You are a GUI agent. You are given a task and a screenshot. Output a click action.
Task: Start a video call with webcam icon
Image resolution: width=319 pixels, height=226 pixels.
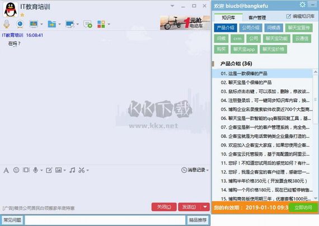pyautogui.click(x=20, y=24)
